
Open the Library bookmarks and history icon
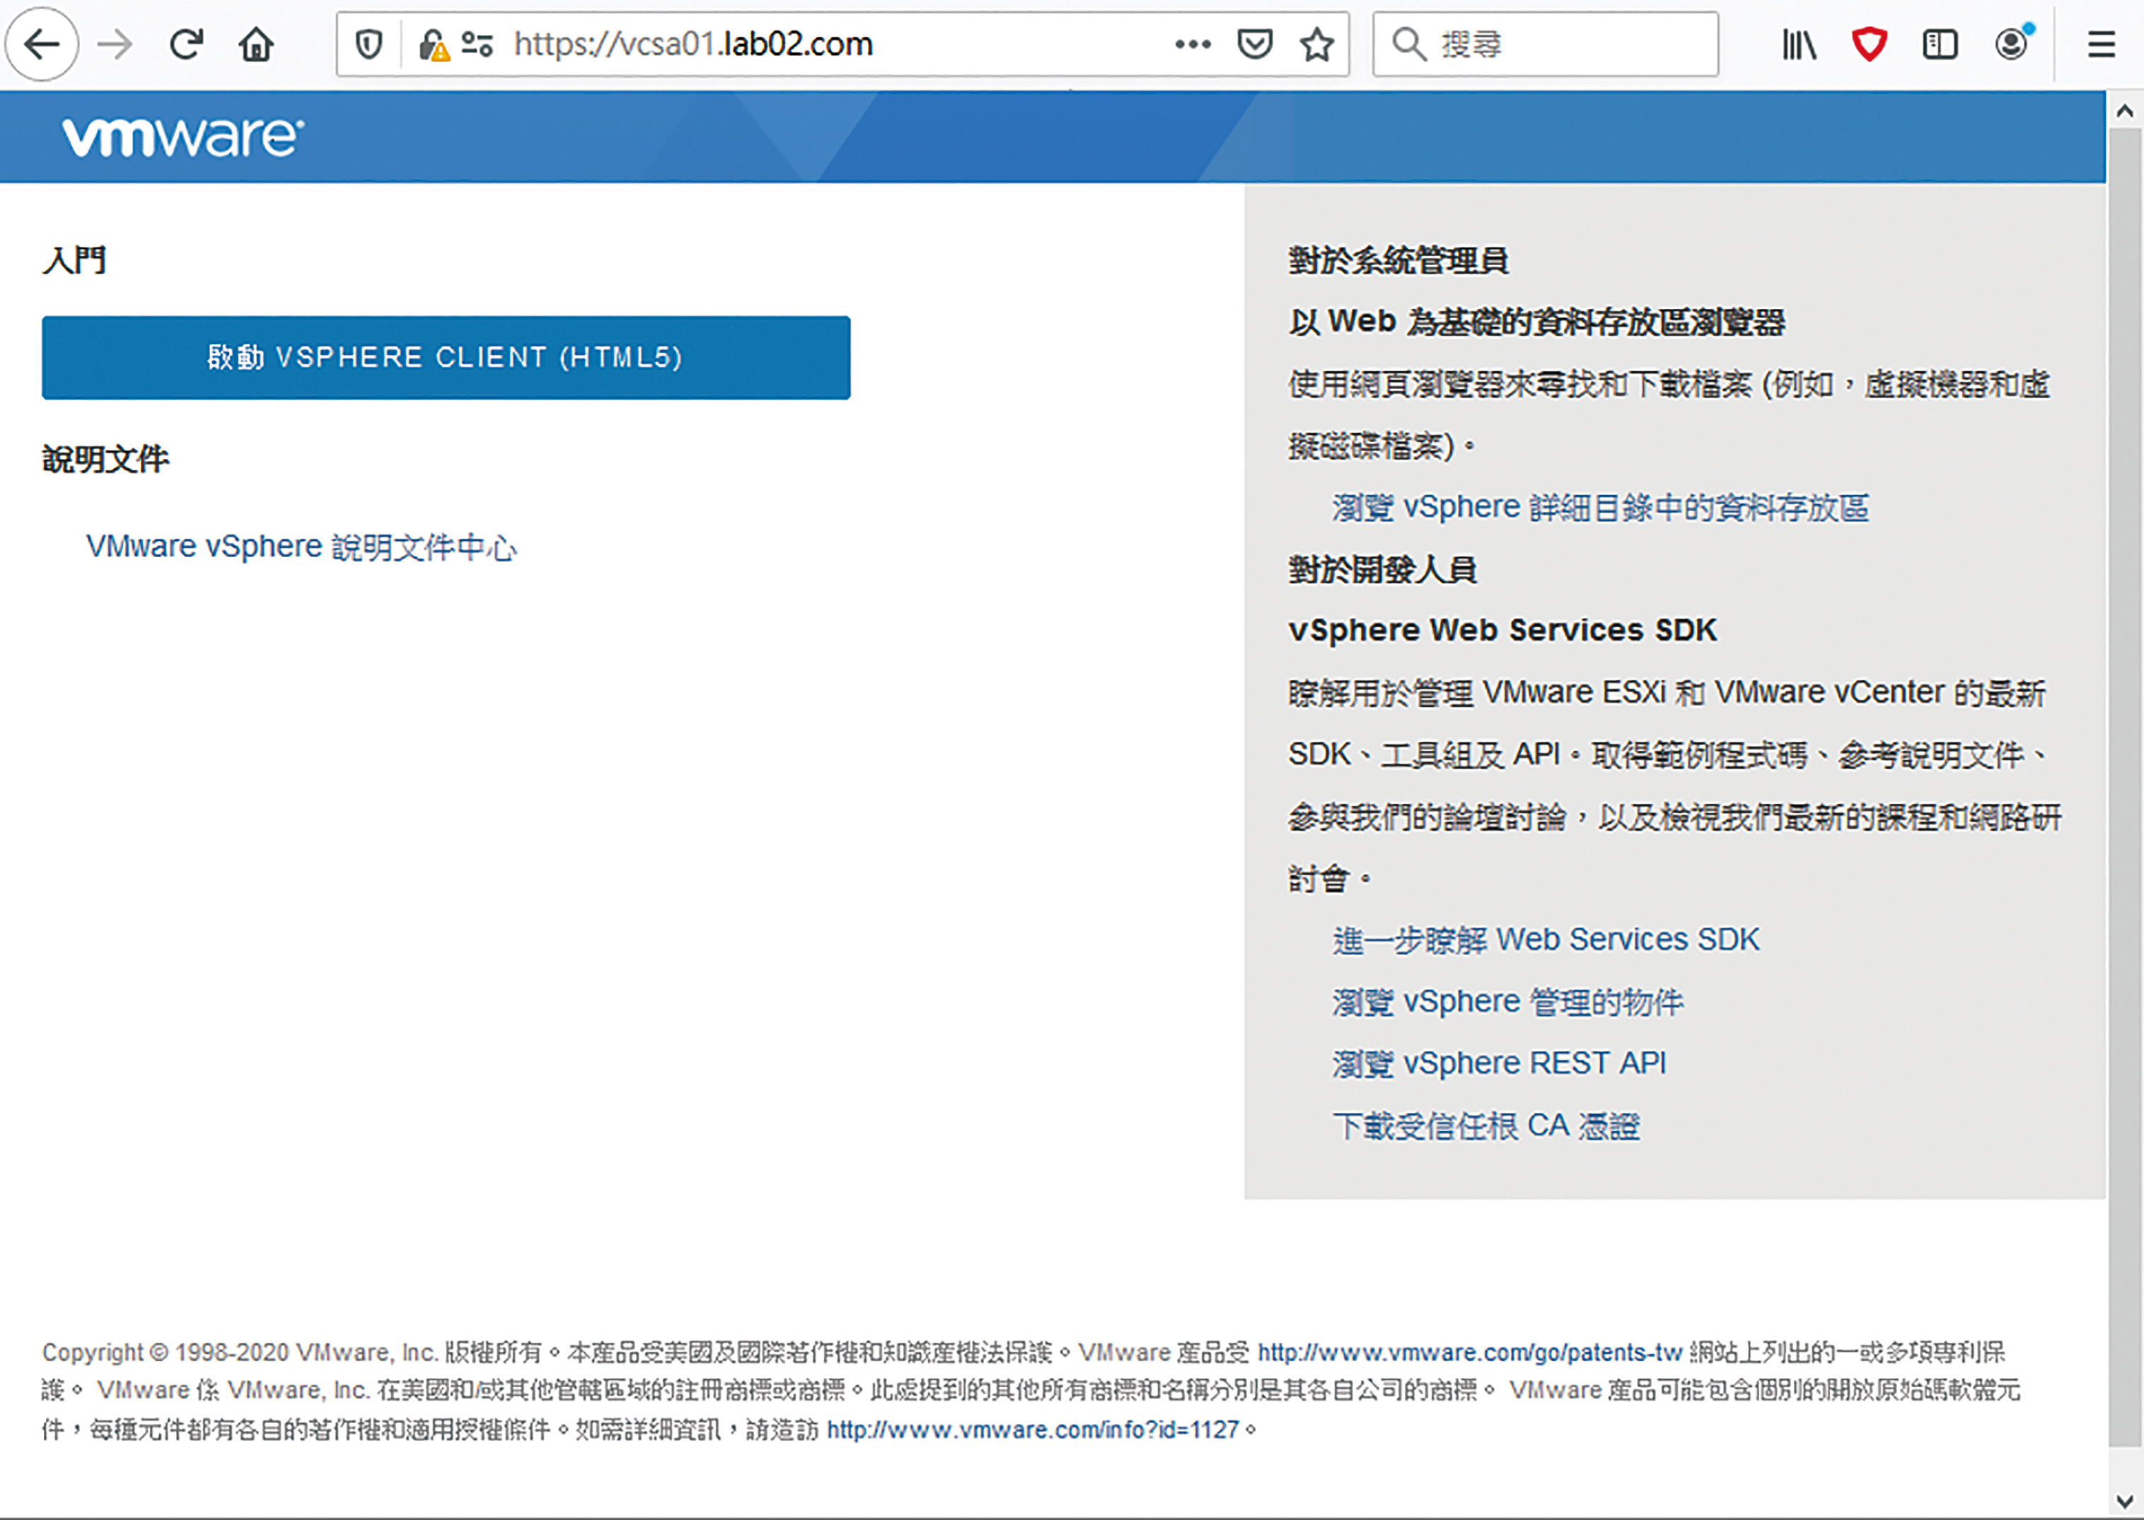[1799, 44]
